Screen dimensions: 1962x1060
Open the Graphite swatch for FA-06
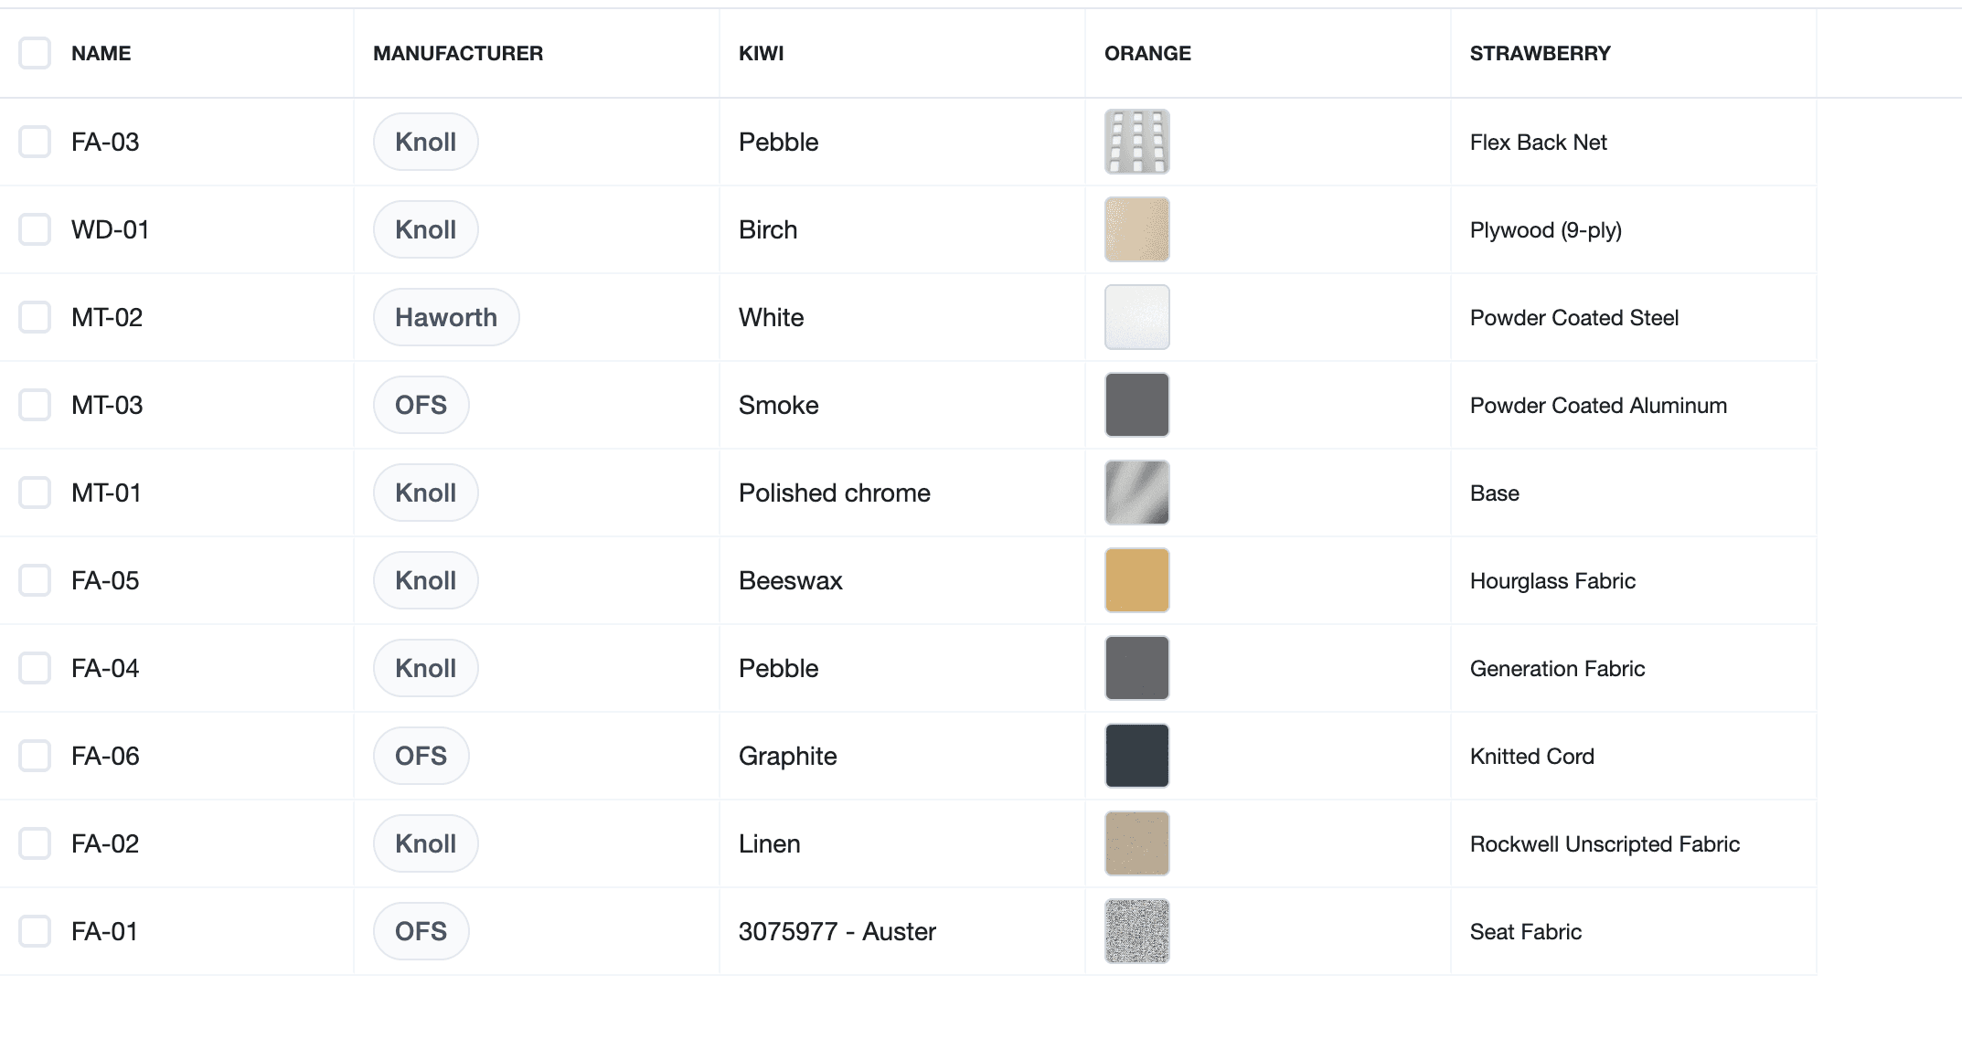click(1136, 756)
